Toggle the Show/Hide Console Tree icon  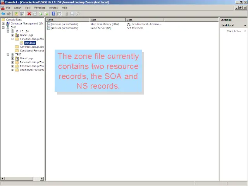[22, 14]
